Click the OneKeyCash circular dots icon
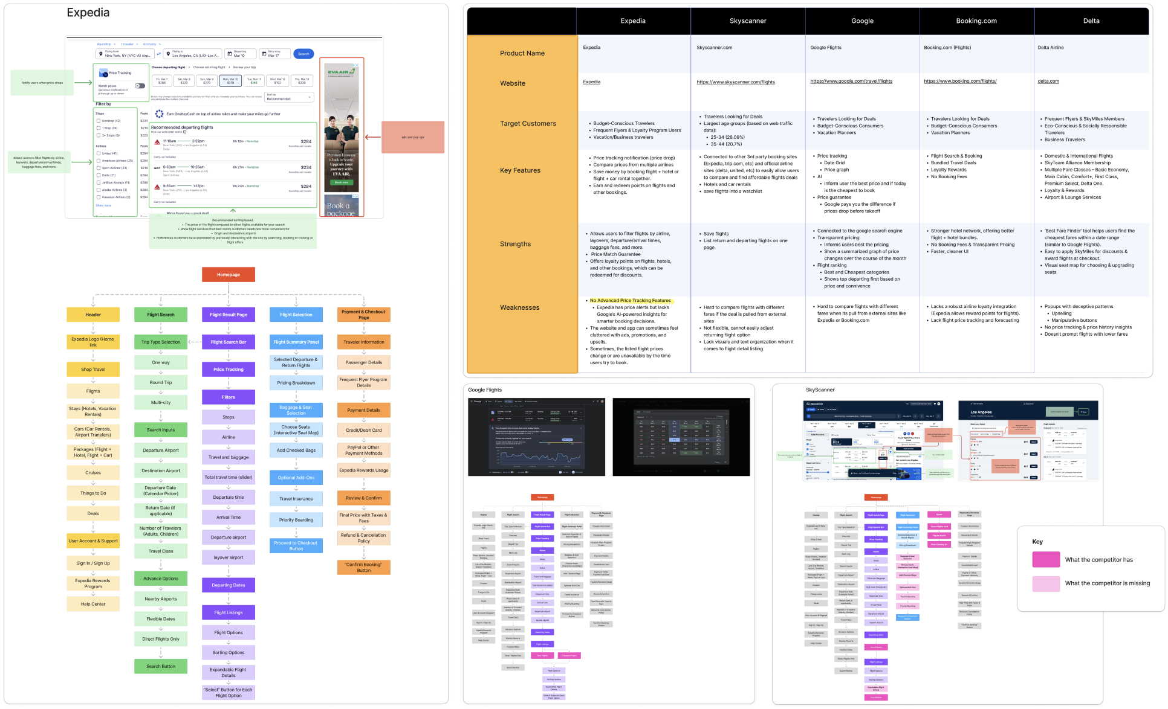The height and width of the screenshot is (709, 1168). (x=159, y=114)
